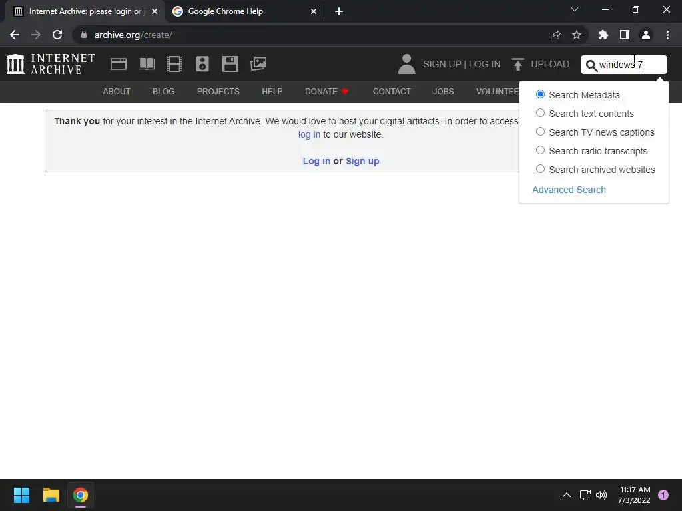Open the Chrome extensions puzzle icon
This screenshot has height=511, width=682.
coord(603,35)
